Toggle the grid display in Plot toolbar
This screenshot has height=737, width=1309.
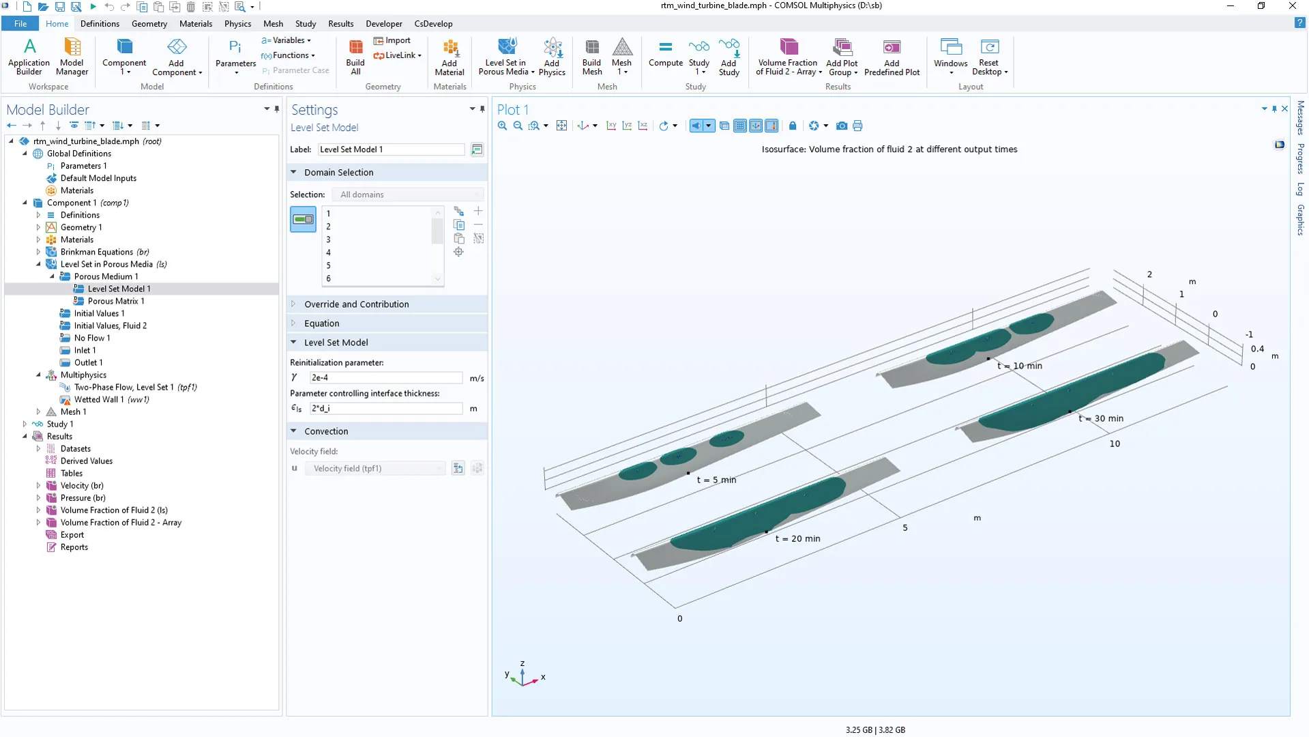point(740,126)
